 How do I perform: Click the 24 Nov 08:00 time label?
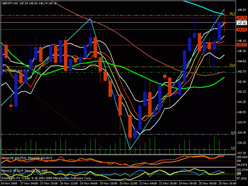click(188, 184)
